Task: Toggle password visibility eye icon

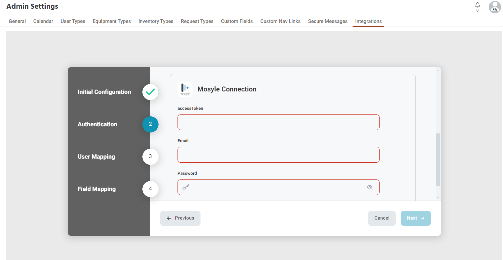Action: click(370, 187)
